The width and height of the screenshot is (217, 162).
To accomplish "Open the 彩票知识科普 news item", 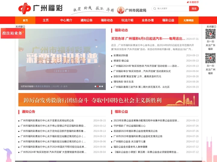I will click(x=121, y=55).
